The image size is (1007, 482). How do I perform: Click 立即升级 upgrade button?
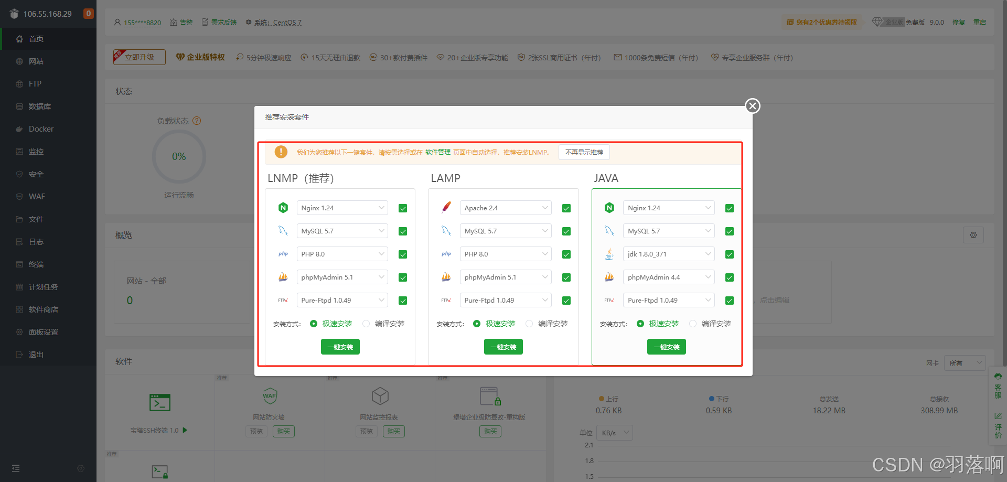tap(140, 57)
